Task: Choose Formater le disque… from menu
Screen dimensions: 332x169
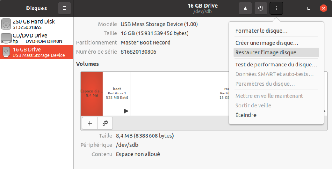Action: [x=261, y=31]
